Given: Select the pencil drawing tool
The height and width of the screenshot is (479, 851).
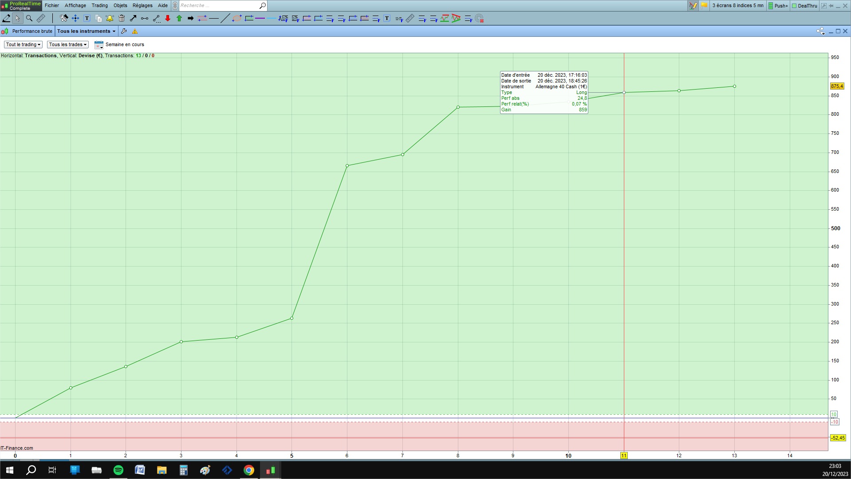Looking at the screenshot, I should pos(6,18).
